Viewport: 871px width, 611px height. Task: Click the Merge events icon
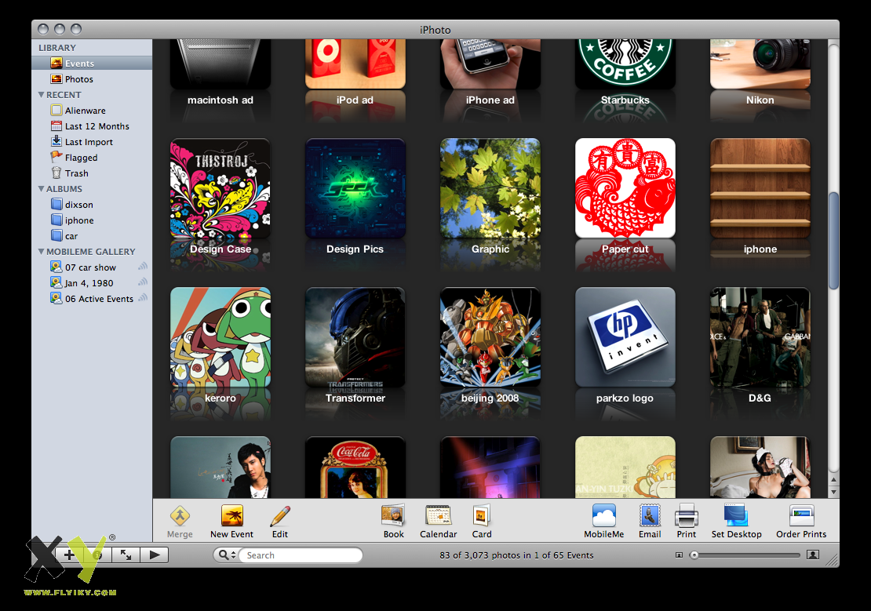(180, 516)
